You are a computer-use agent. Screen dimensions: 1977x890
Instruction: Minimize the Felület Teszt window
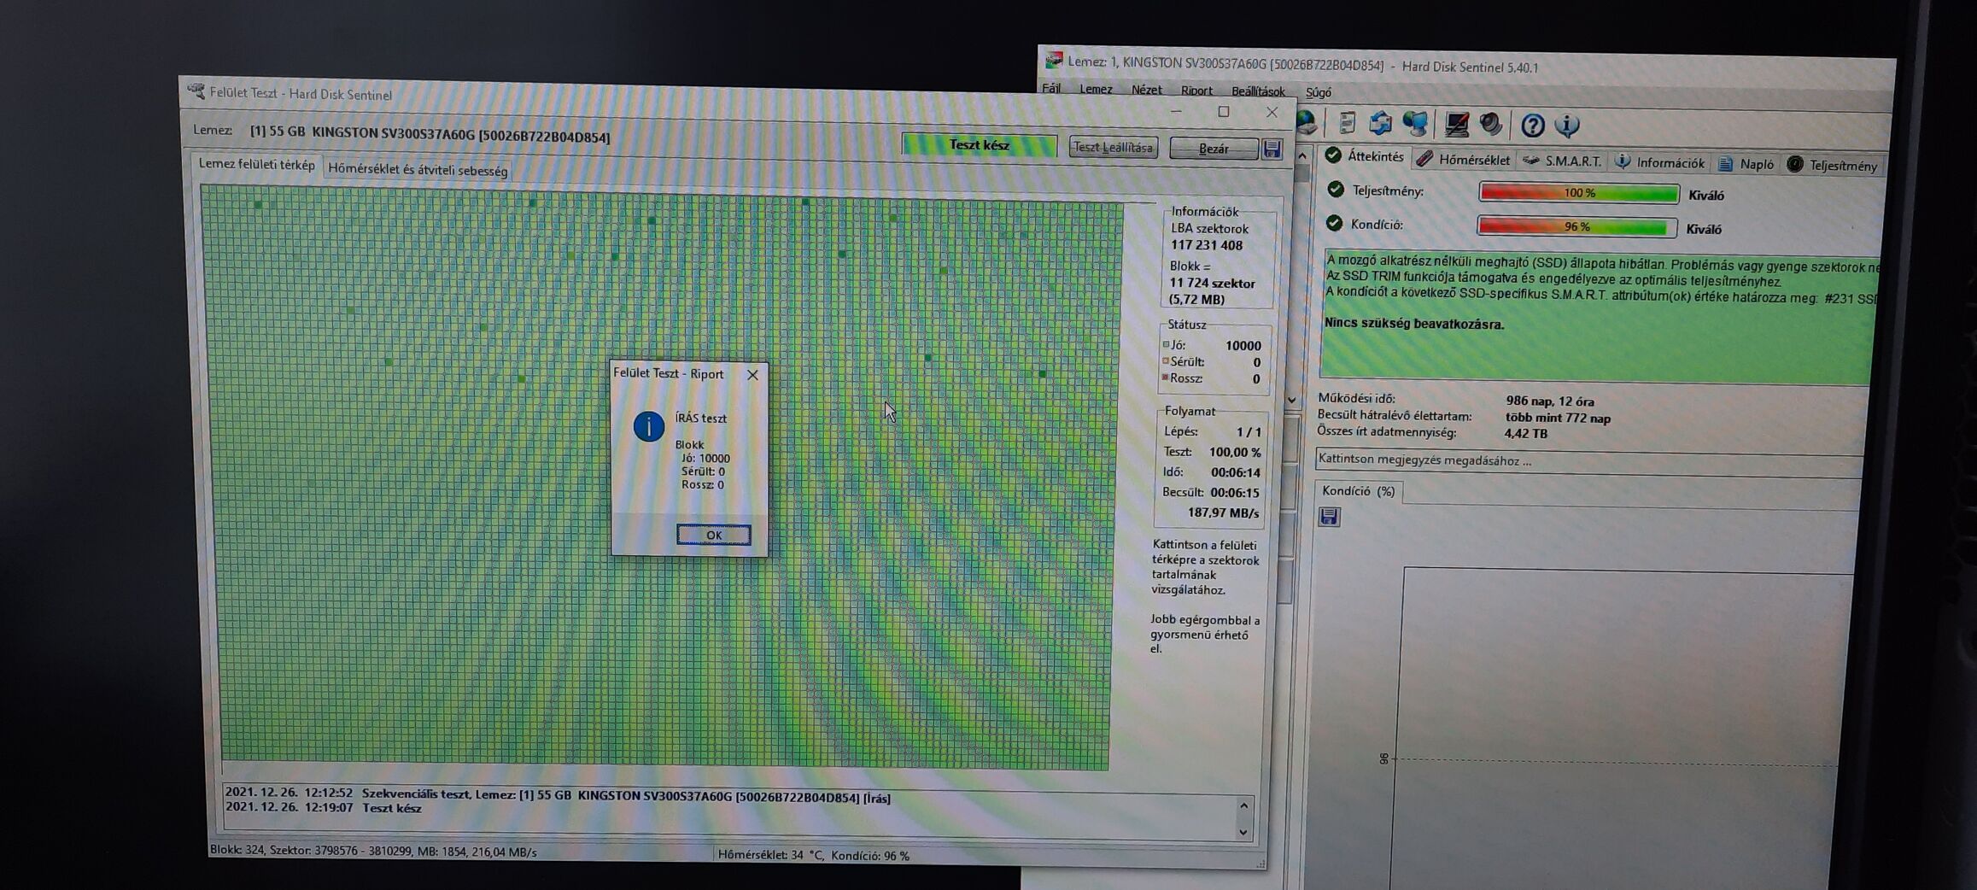click(x=1176, y=111)
